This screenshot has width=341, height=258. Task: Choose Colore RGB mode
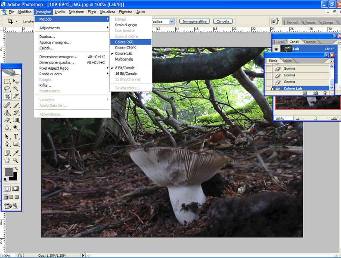coord(124,42)
